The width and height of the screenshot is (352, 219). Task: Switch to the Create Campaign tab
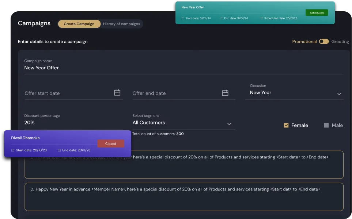tap(79, 24)
